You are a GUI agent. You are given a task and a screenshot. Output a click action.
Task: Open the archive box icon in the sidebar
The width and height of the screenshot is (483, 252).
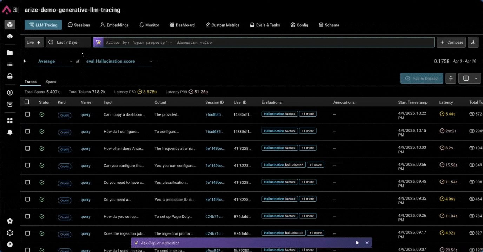(x=10, y=104)
